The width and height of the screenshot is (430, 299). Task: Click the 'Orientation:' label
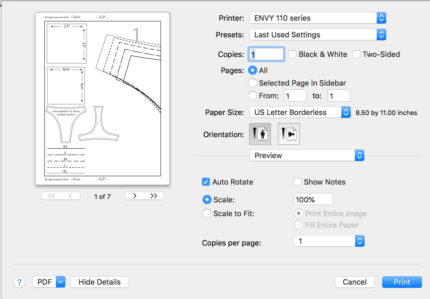pyautogui.click(x=224, y=135)
